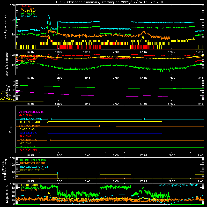Click the GAP_FLAG label

[25, 115]
